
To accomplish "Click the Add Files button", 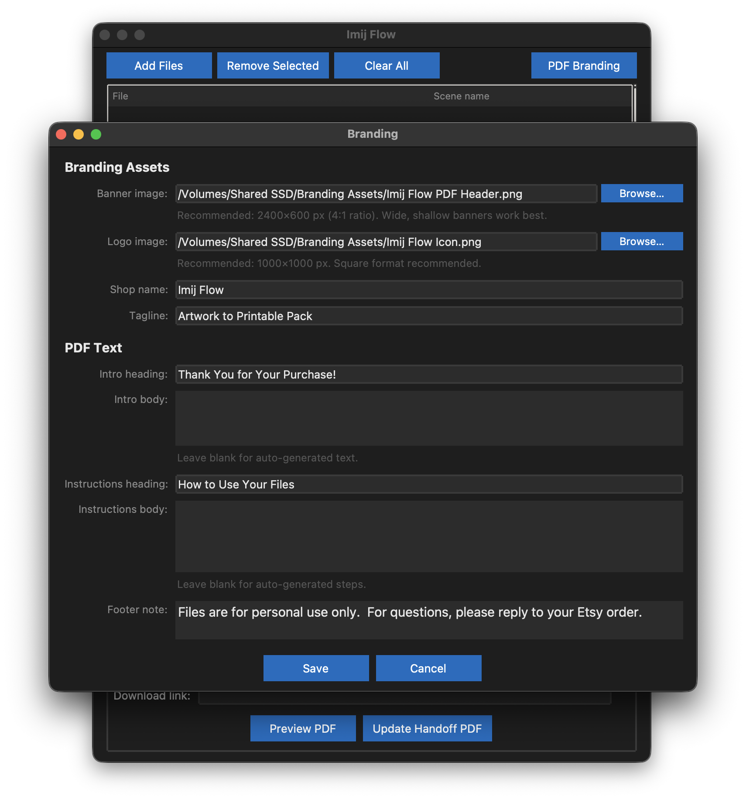I will tap(158, 65).
